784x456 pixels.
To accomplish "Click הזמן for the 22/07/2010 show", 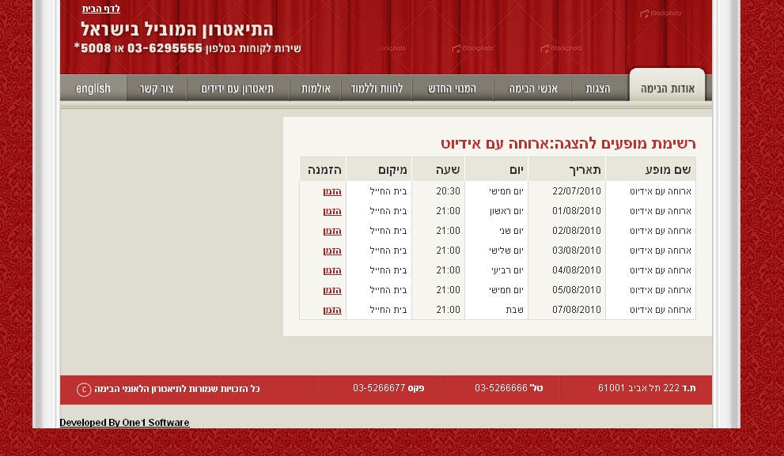I will pyautogui.click(x=332, y=191).
